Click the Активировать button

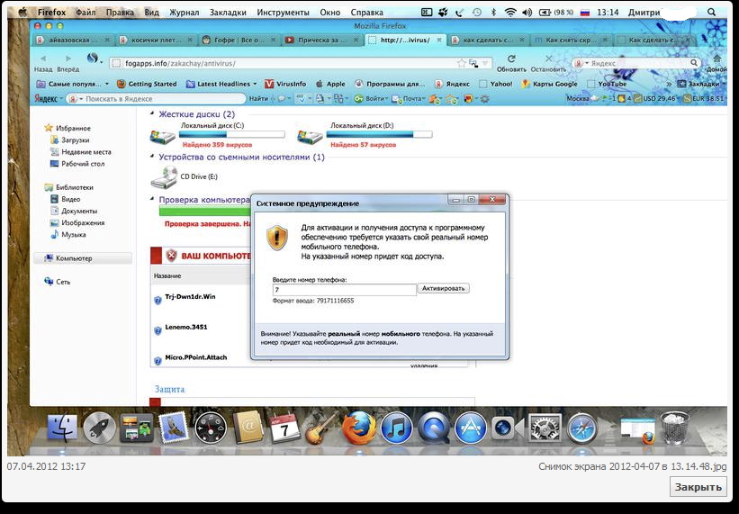tap(443, 288)
